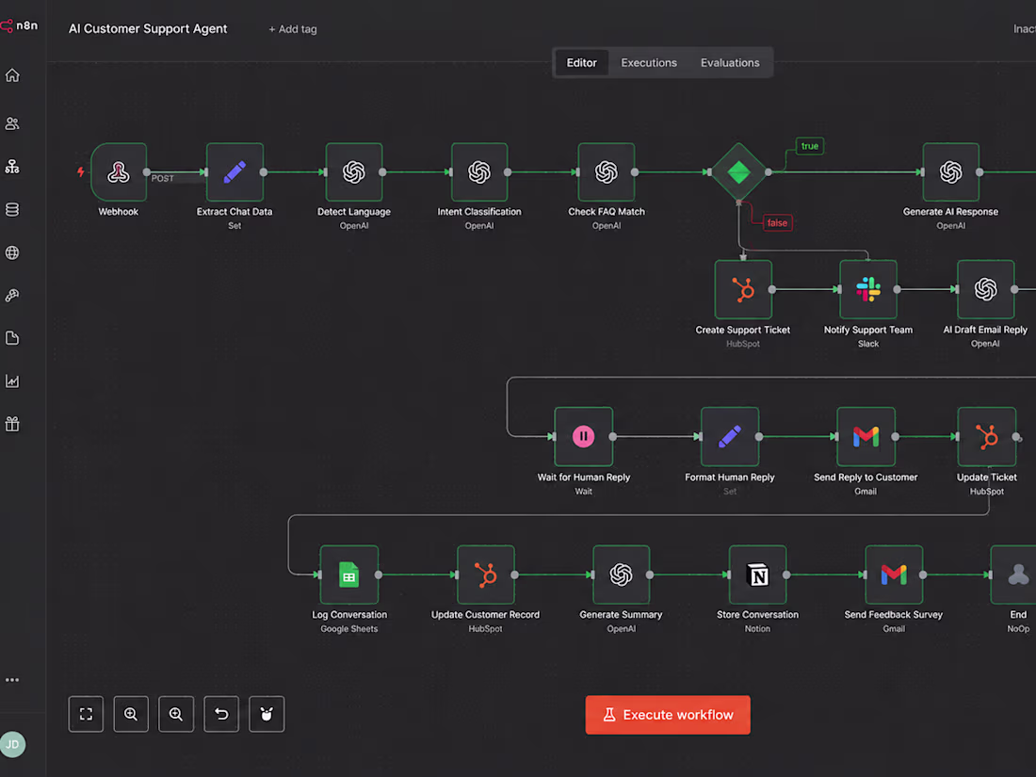The width and height of the screenshot is (1036, 777).
Task: Click the POST label on Webhook connection
Action: [x=163, y=178]
